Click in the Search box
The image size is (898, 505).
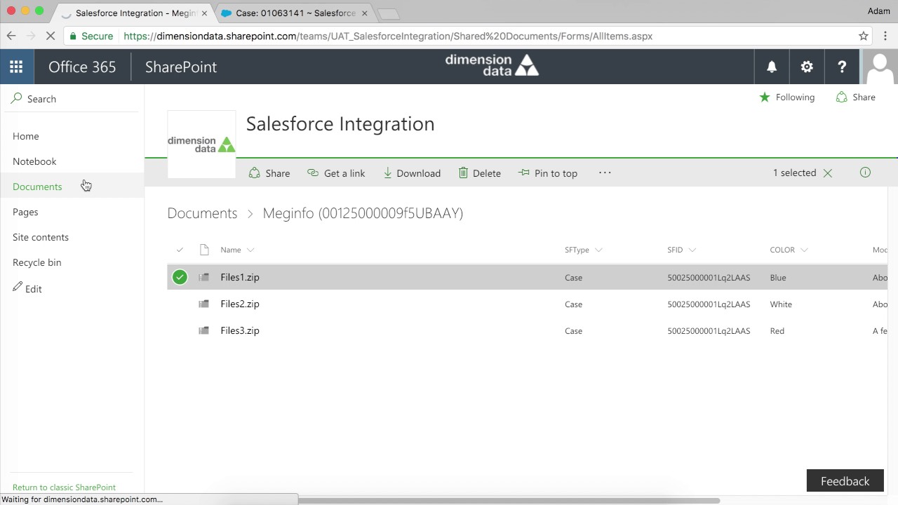tap(72, 99)
